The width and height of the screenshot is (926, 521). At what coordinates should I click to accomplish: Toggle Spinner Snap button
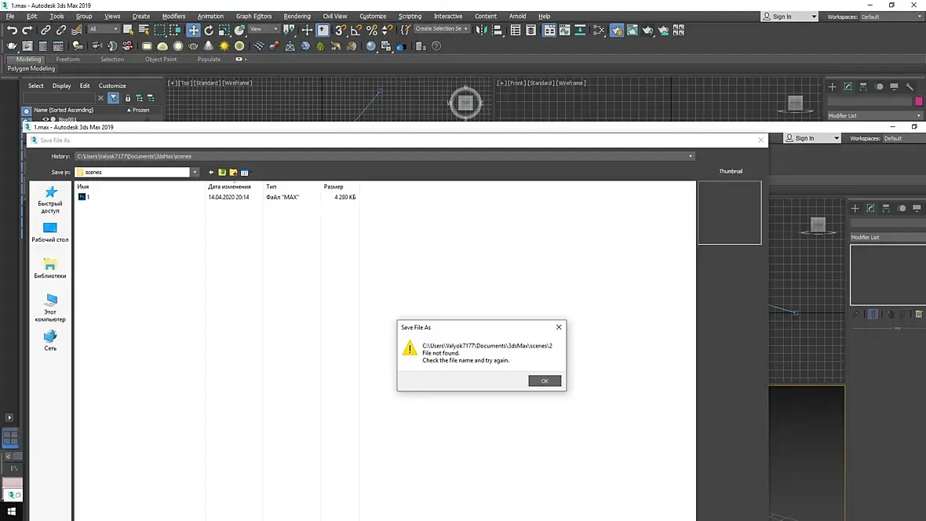387,30
